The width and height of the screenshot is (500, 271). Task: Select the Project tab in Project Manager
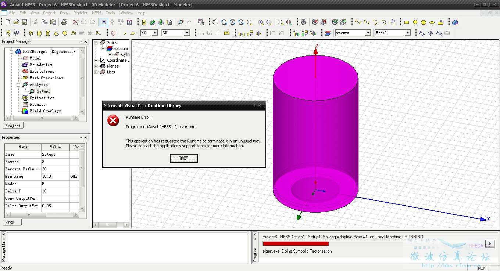(x=13, y=126)
